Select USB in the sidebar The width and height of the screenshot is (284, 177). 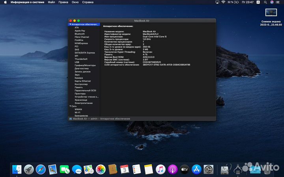77,62
